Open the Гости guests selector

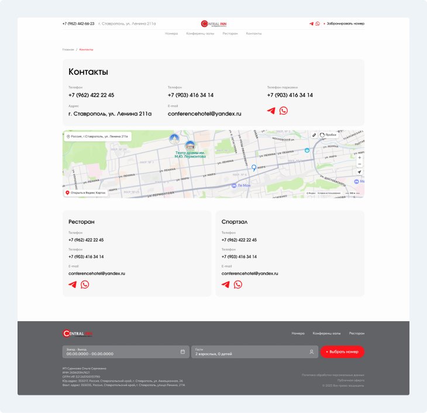click(x=254, y=352)
